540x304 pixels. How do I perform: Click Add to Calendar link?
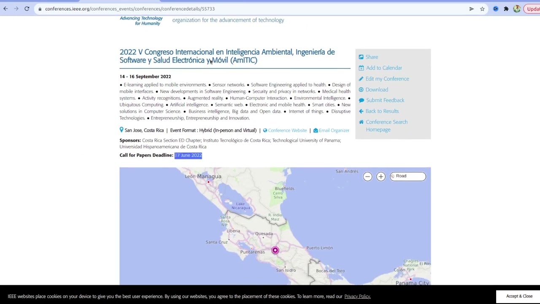pos(384,68)
